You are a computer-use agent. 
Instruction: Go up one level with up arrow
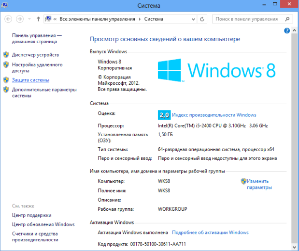pyautogui.click(x=38, y=19)
